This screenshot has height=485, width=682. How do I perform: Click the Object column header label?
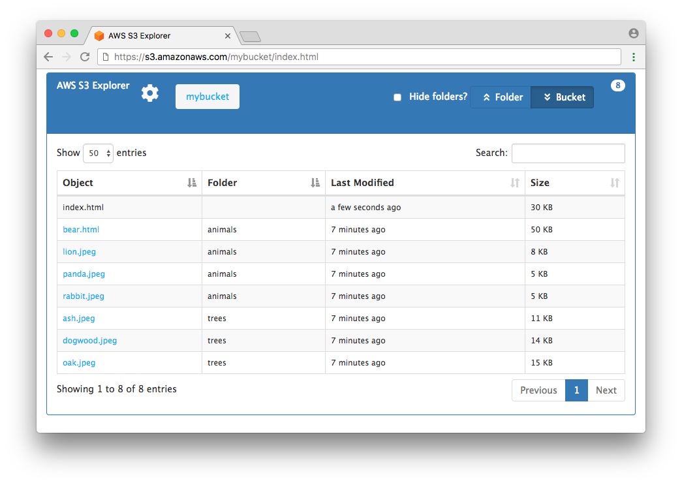(x=78, y=183)
